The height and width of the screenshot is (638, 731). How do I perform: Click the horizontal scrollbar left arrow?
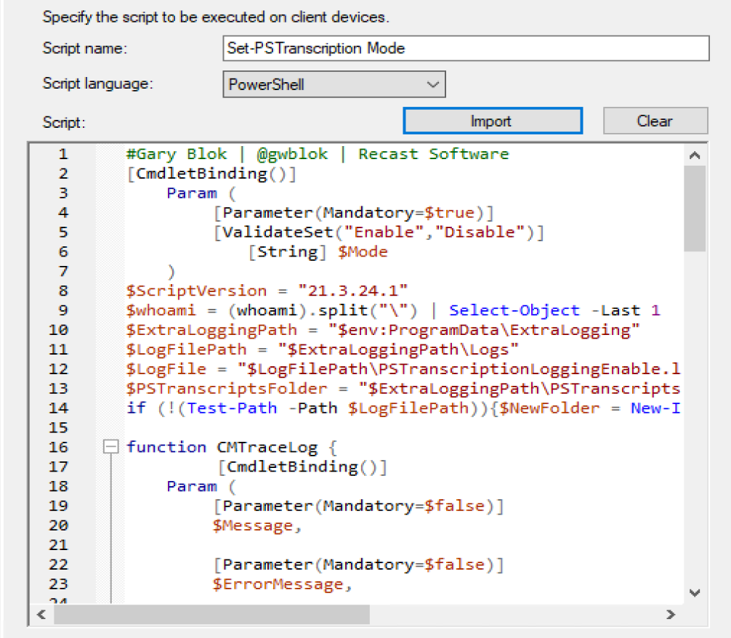[41, 615]
